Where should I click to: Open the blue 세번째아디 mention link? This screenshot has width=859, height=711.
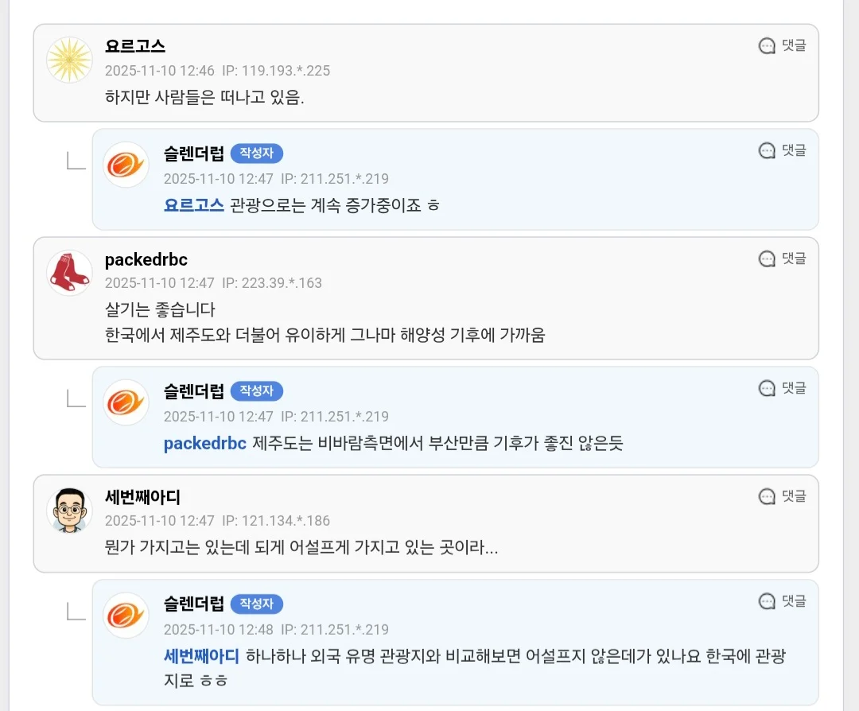tap(201, 656)
